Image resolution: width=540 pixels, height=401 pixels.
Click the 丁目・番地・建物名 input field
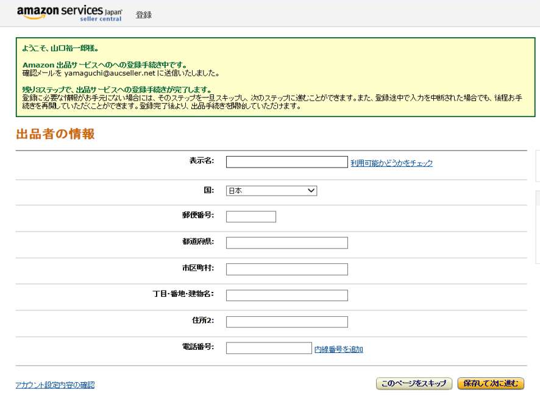(x=286, y=296)
